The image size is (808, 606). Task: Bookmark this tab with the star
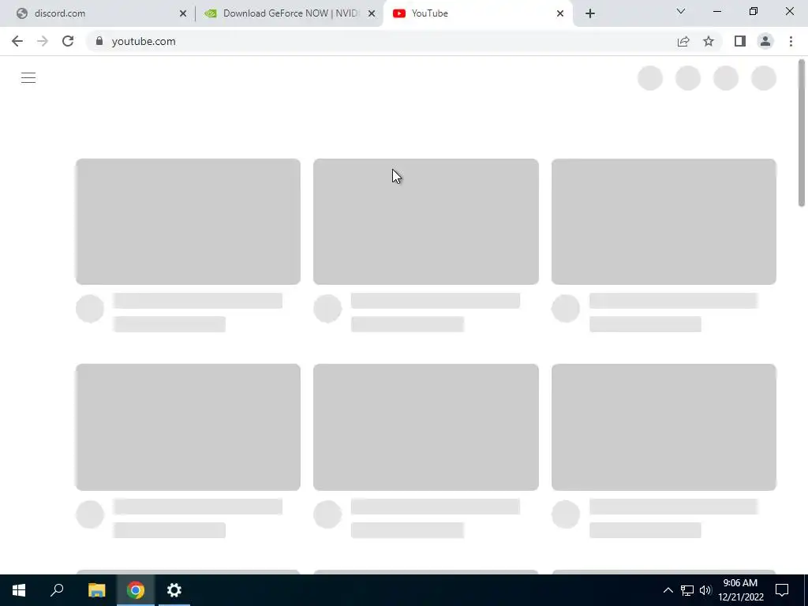point(709,41)
